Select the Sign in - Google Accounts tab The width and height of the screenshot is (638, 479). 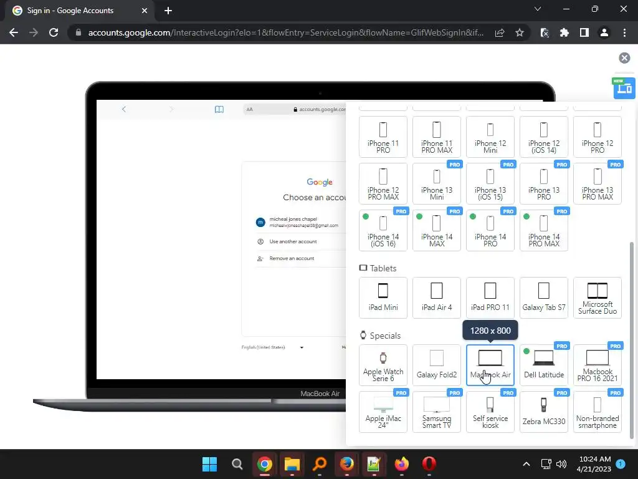(x=79, y=11)
